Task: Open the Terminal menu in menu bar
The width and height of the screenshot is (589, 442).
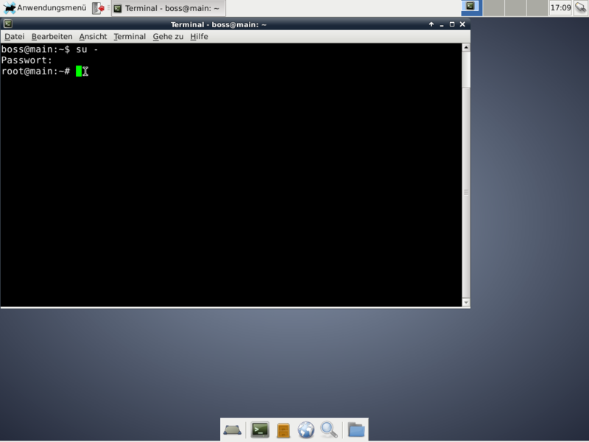Action: click(x=130, y=36)
